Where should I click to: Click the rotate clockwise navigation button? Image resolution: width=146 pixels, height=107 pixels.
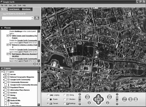click(x=109, y=97)
